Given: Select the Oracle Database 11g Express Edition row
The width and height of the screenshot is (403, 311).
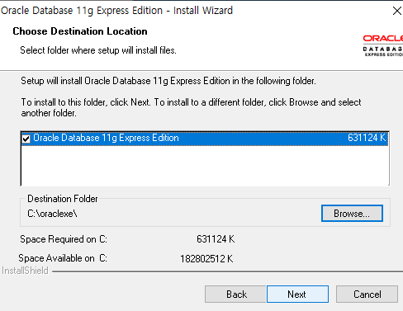Looking at the screenshot, I should coord(205,139).
